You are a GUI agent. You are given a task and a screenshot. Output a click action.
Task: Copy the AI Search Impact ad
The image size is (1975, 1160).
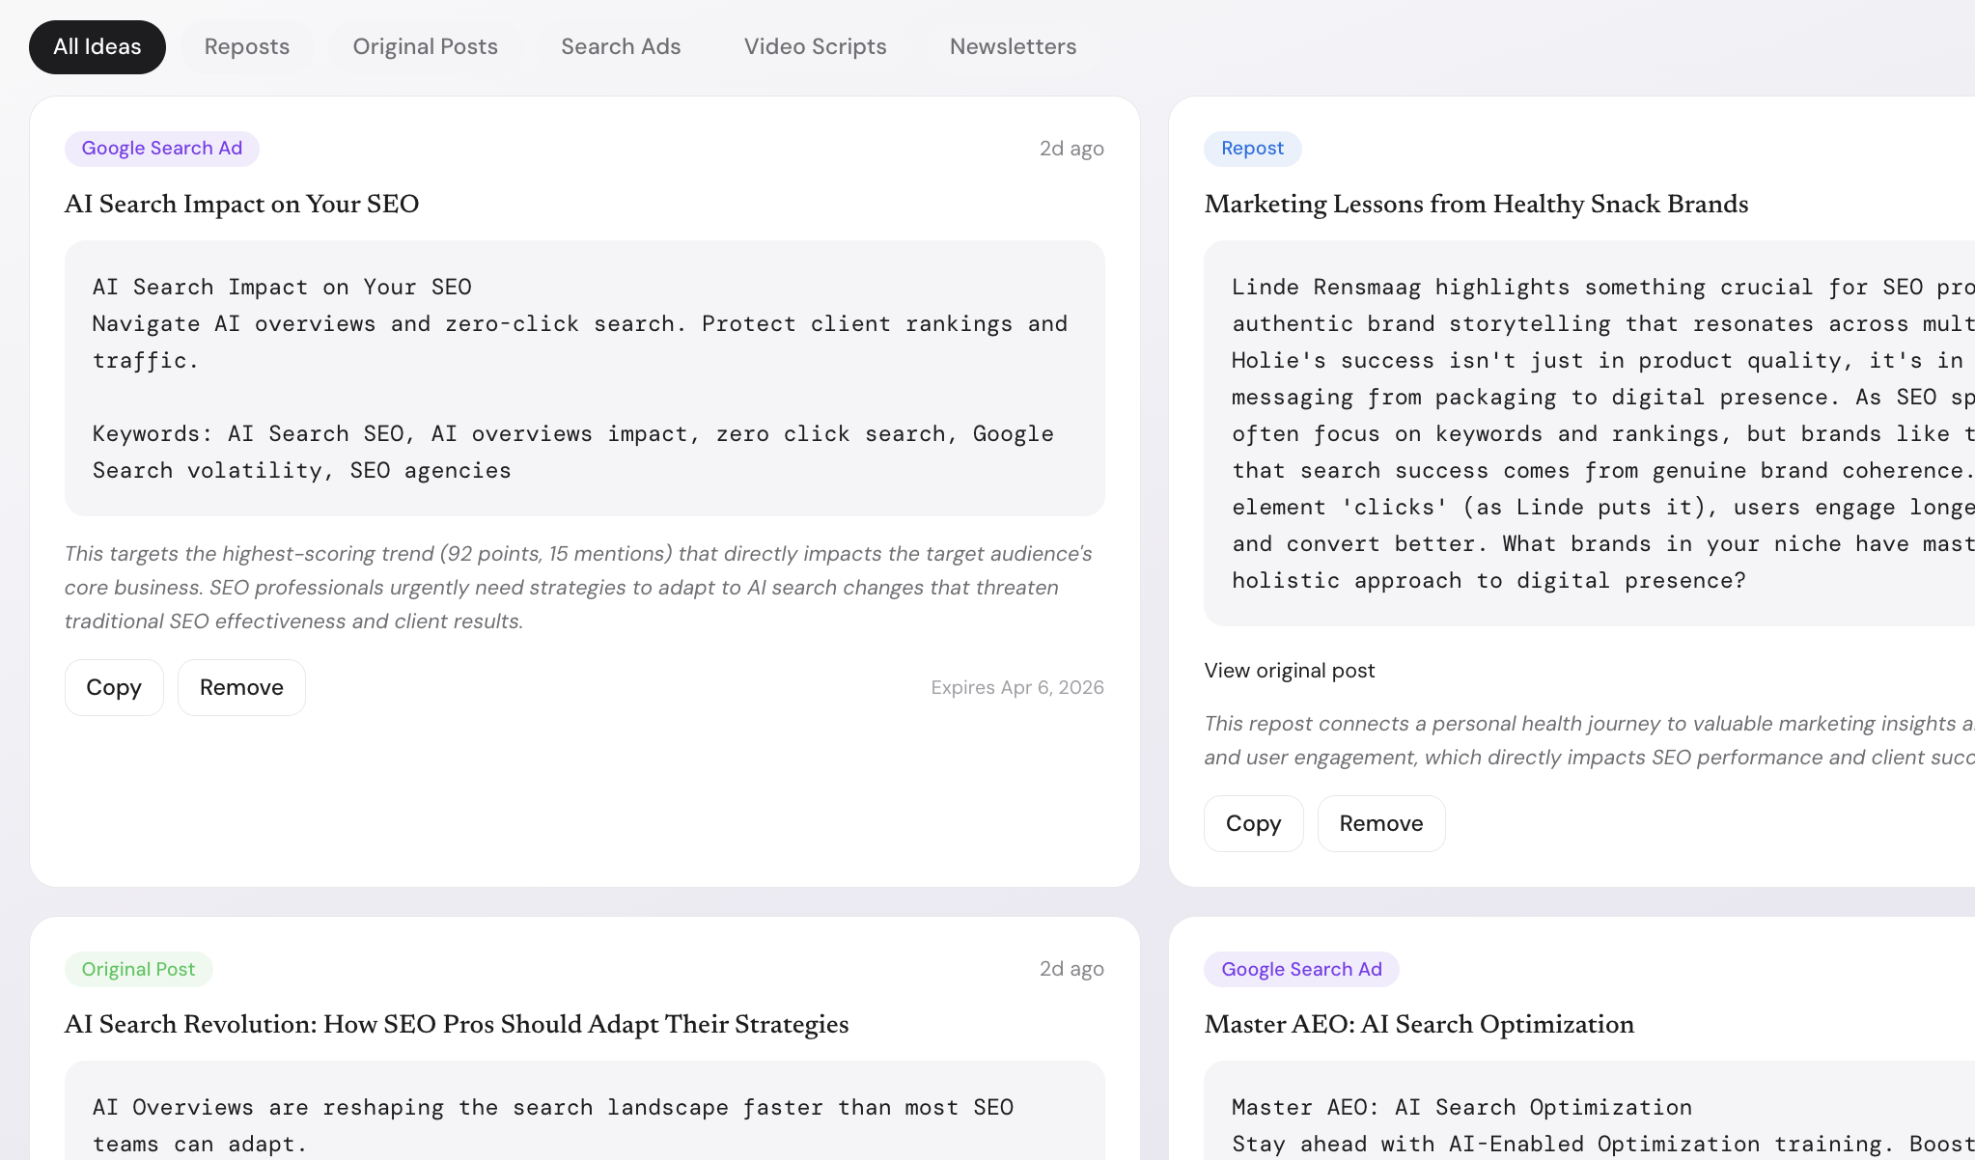tap(114, 687)
